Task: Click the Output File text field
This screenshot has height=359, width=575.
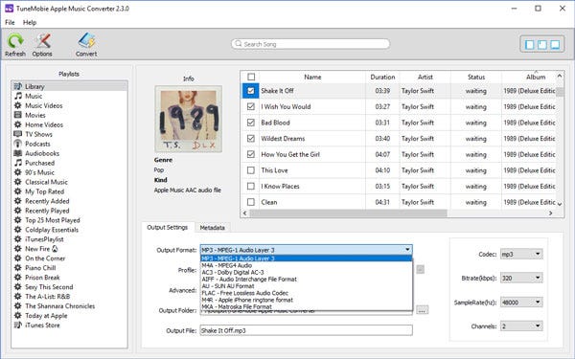Action: point(307,330)
